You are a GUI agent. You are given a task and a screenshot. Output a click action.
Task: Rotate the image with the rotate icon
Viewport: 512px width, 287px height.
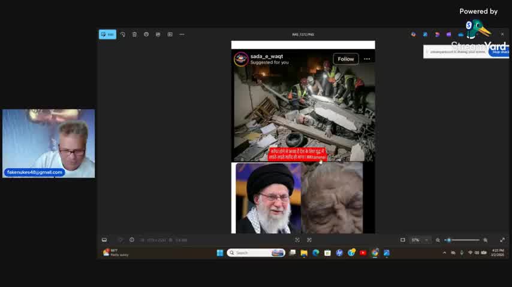point(123,35)
